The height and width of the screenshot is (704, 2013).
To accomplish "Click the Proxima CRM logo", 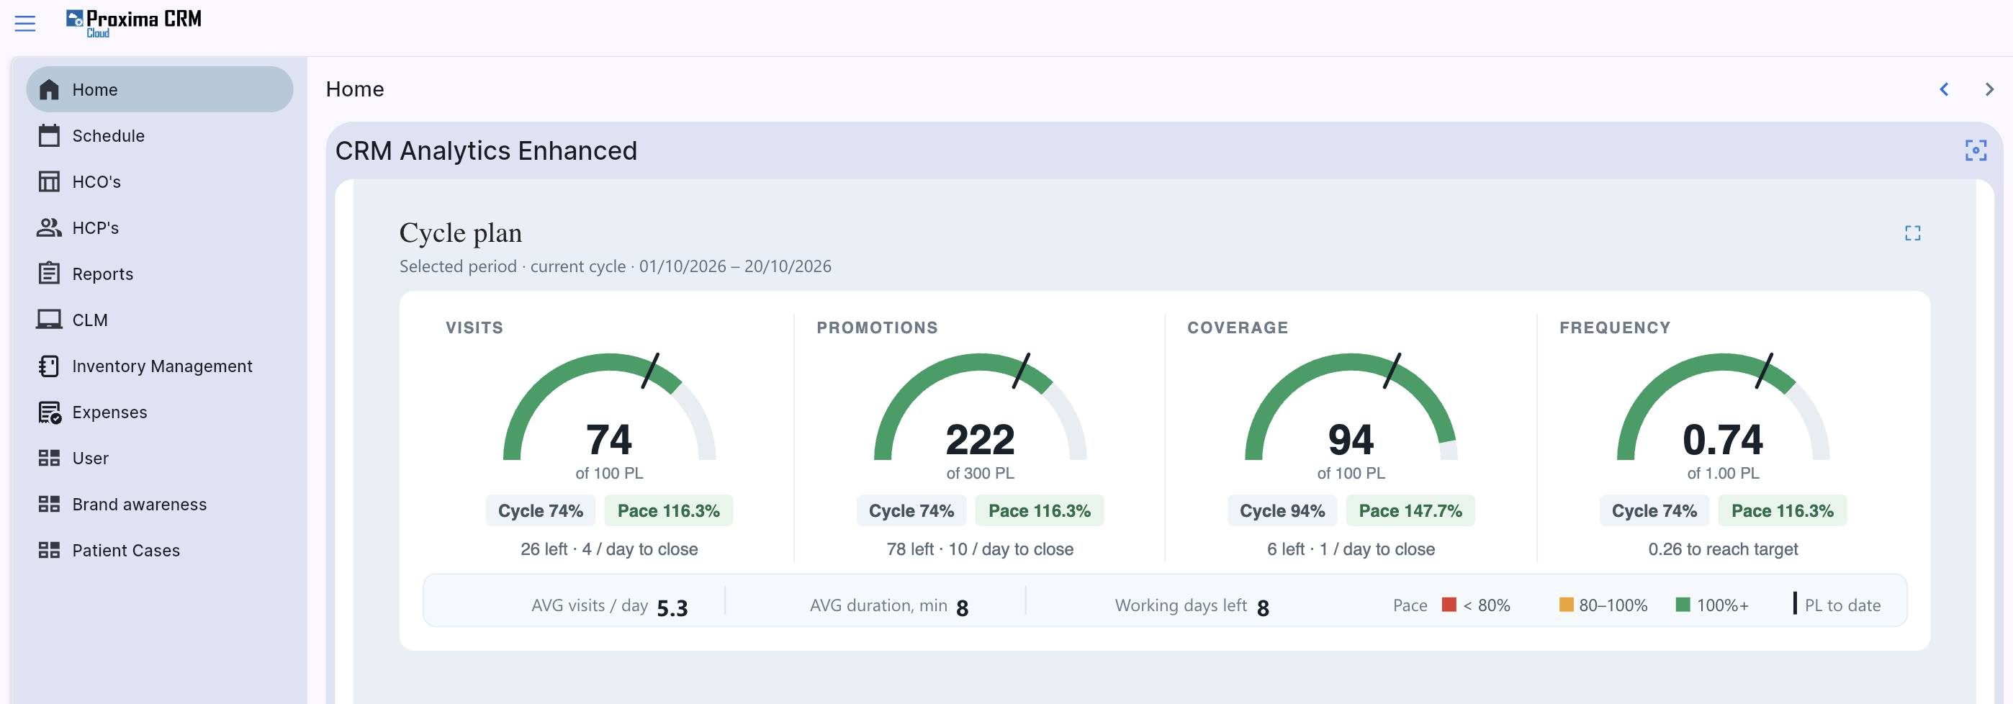I will (134, 22).
